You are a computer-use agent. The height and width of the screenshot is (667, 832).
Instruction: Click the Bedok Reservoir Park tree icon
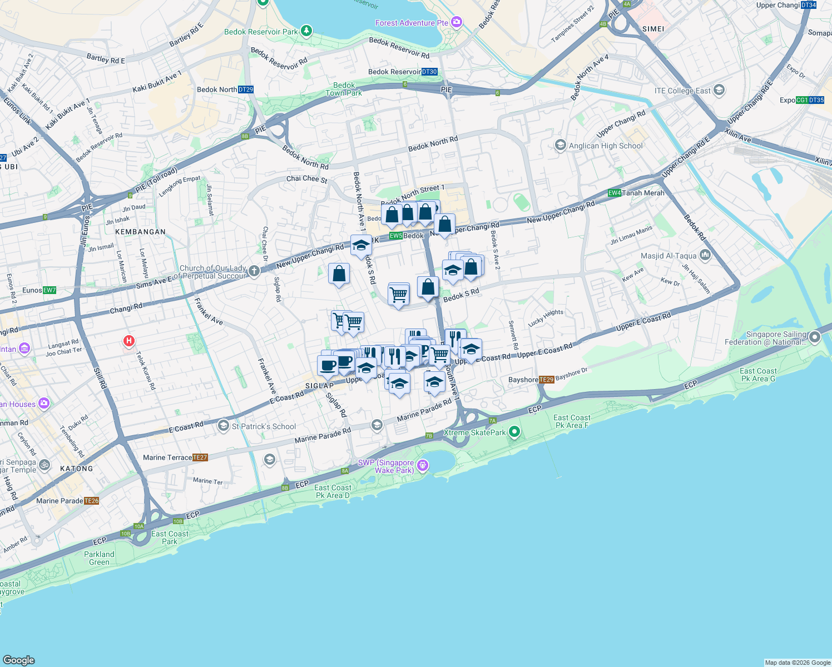[x=306, y=31]
